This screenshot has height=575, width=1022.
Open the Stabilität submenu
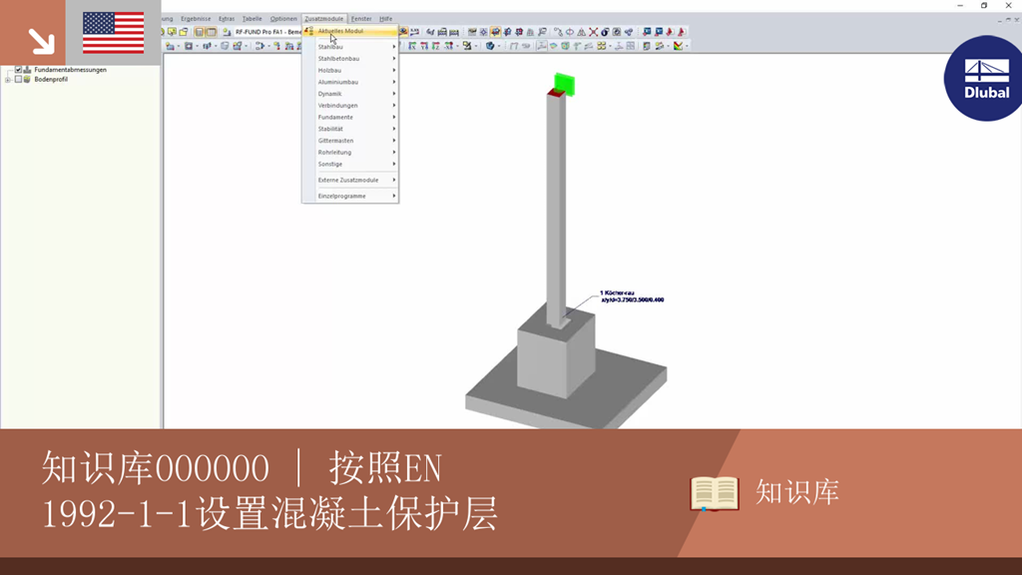click(350, 129)
